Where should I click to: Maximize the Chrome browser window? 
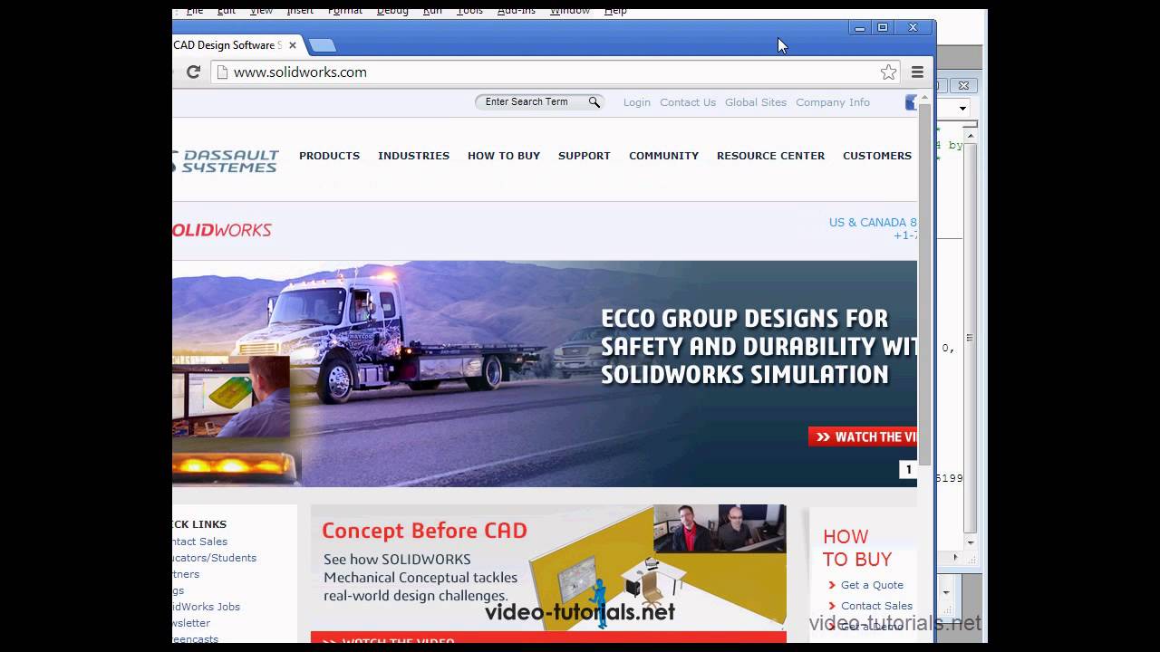883,28
